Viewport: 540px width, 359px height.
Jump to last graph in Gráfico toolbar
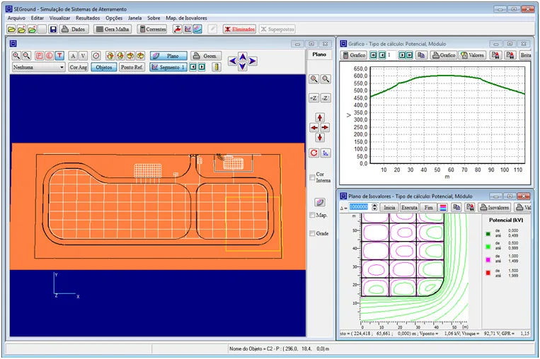pyautogui.click(x=410, y=55)
